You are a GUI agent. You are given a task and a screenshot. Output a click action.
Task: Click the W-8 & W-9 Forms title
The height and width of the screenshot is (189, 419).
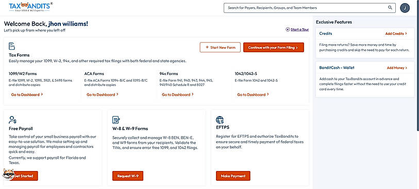coord(130,128)
